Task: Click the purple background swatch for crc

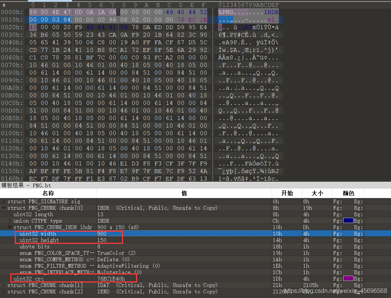Action: click(x=348, y=279)
